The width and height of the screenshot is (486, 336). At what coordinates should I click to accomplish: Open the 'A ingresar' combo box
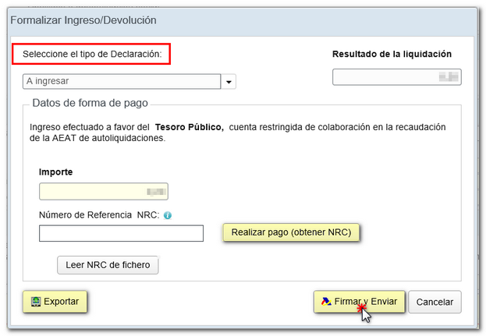point(122,81)
